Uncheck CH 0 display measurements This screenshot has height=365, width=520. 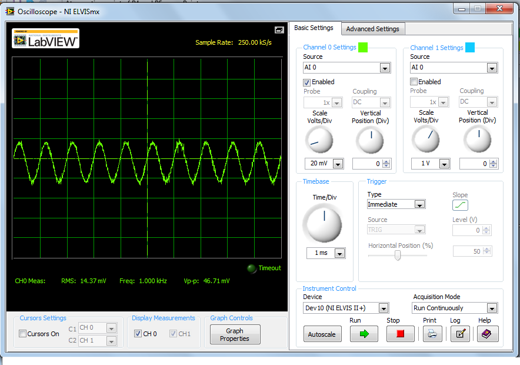point(138,333)
